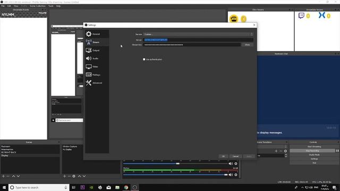Viewport: 340px width, 191px height.
Task: Select the Display scene
Action: pos(30,155)
